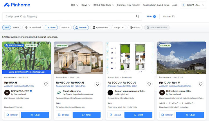This screenshot has width=209, height=121.
Task: Enable the Promo filter chip
Action: (135, 27)
